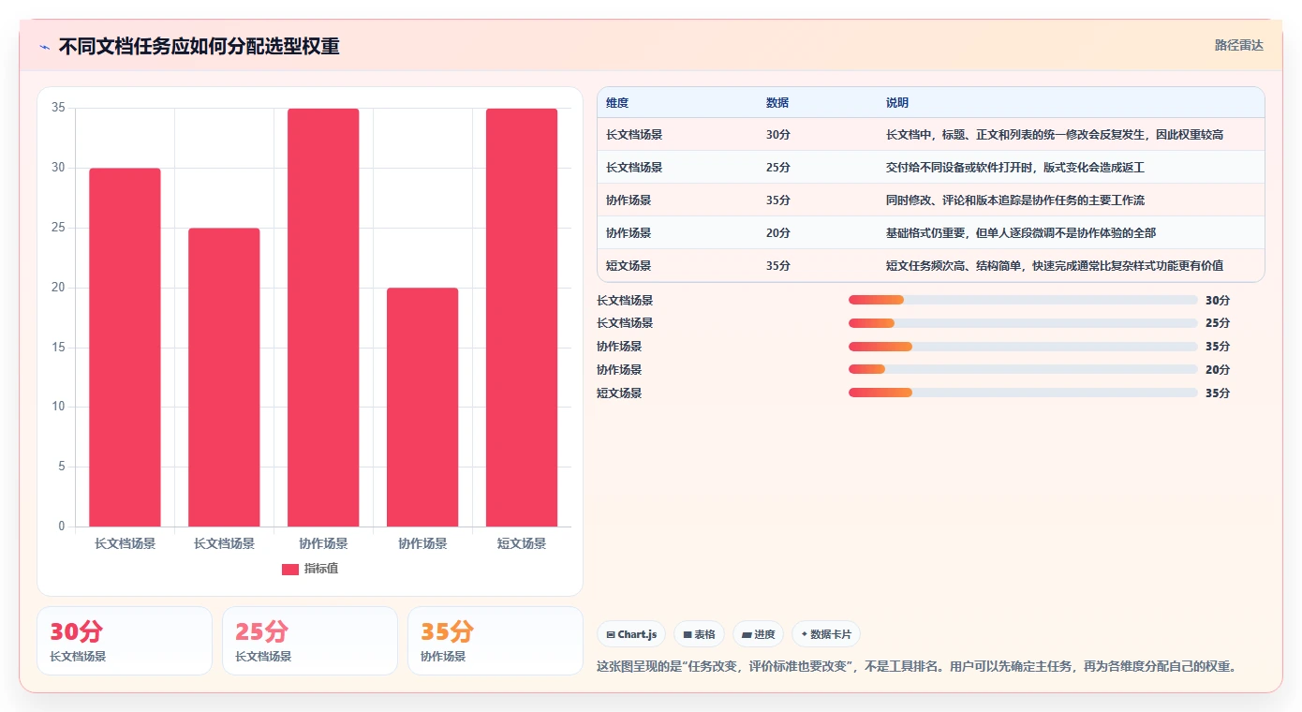1302x712 pixels.
Task: Click the 数据 column header
Action: pyautogui.click(x=777, y=103)
